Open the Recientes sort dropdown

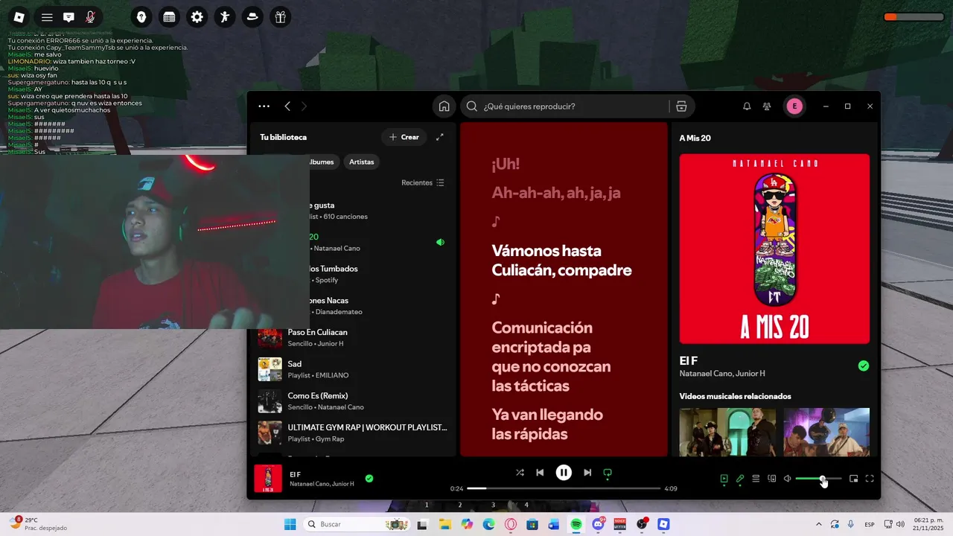(423, 182)
